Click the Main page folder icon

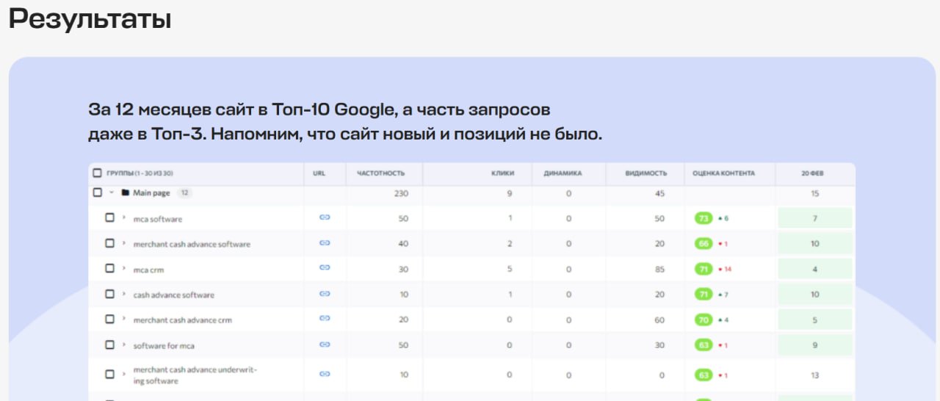click(x=126, y=193)
